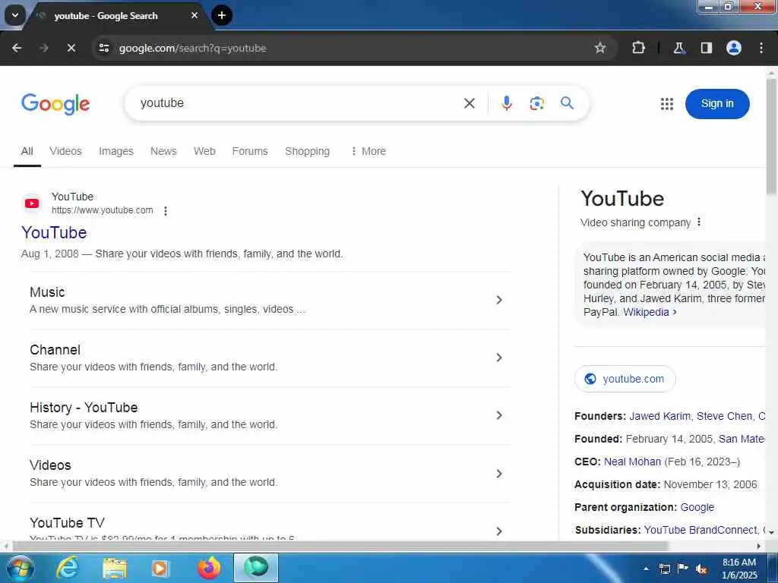
Task: Open the Steve Chen founder link
Action: click(724, 417)
